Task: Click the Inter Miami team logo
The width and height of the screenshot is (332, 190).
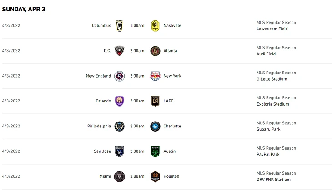Action: click(x=119, y=176)
